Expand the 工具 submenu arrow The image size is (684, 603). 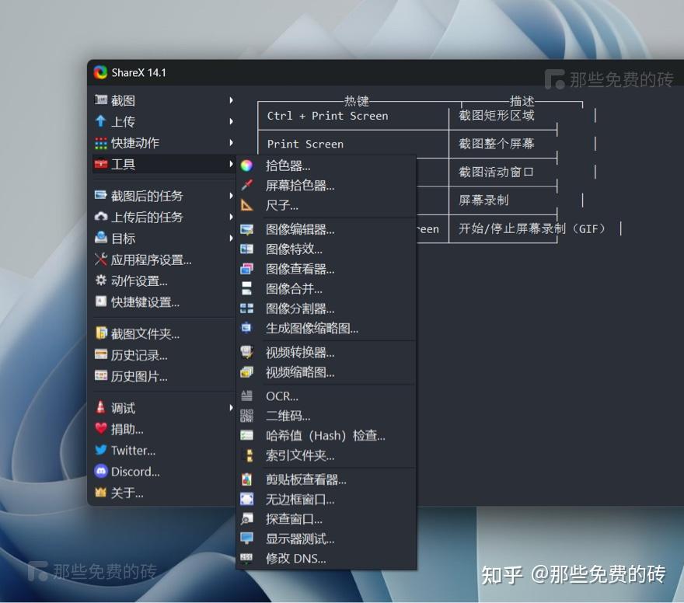click(231, 165)
